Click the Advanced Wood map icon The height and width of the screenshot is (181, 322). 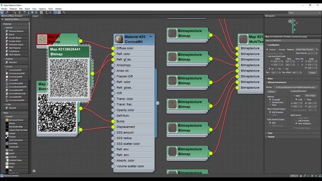(7, 120)
